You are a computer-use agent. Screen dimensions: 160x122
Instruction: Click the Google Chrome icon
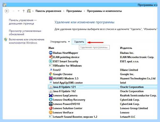point(51,74)
